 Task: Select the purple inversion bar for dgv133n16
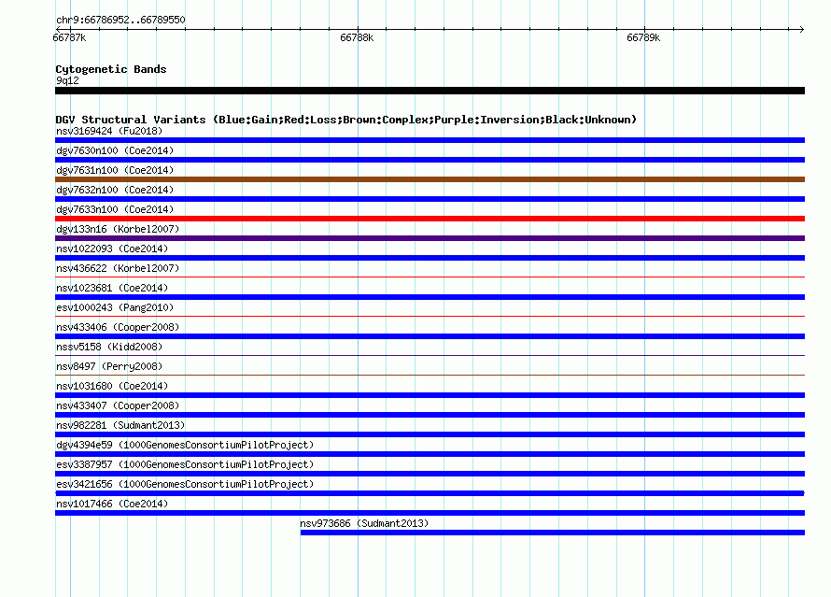tap(430, 238)
